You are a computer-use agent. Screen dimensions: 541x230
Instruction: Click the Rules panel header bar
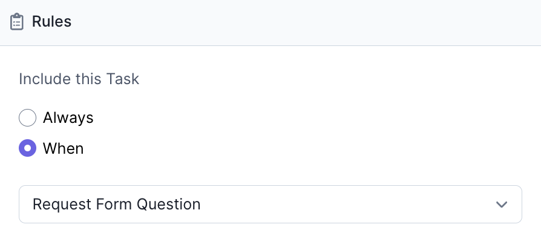coord(270,23)
